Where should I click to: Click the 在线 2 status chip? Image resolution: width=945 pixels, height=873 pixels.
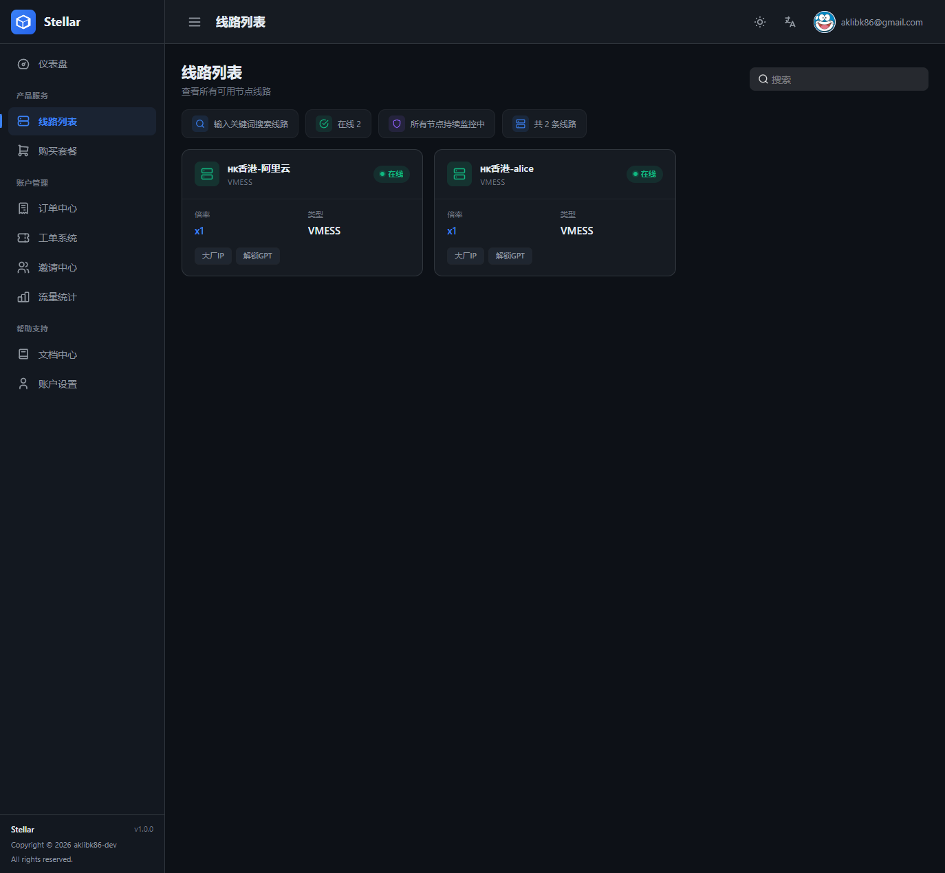point(338,124)
